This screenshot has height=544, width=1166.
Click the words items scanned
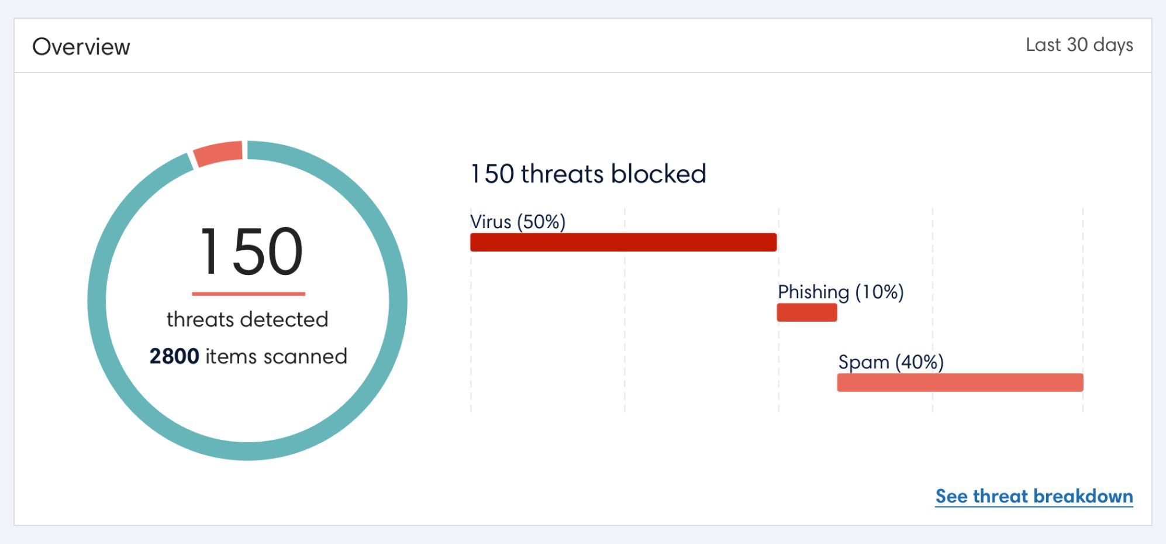(x=276, y=356)
